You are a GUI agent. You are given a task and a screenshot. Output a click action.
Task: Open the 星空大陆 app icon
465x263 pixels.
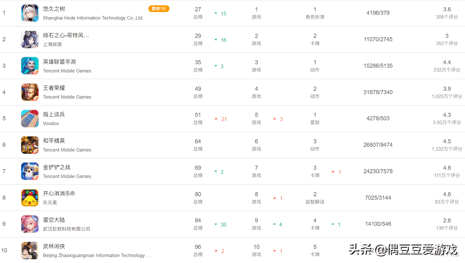[x=30, y=224]
